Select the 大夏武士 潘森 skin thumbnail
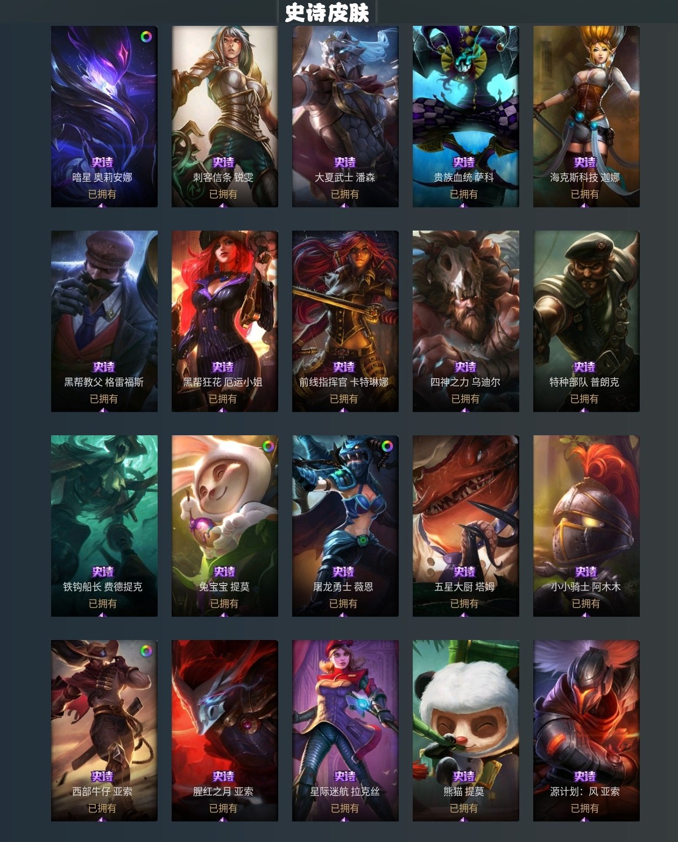Screen dimensions: 678x842 click(345, 116)
